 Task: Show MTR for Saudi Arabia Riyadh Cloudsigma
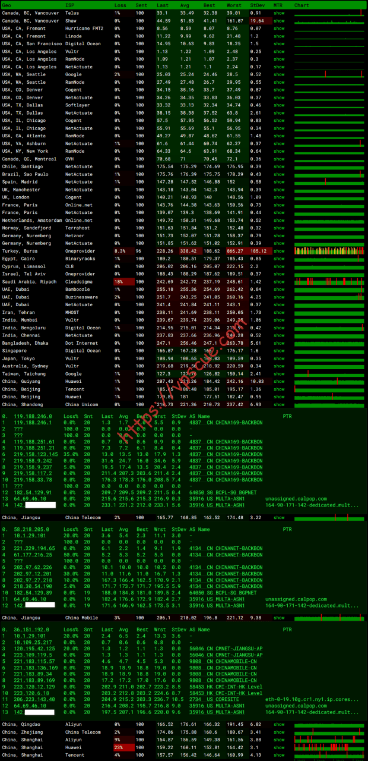[279, 282]
